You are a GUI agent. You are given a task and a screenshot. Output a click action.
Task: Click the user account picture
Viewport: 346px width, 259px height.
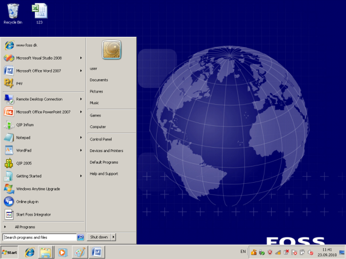click(112, 50)
